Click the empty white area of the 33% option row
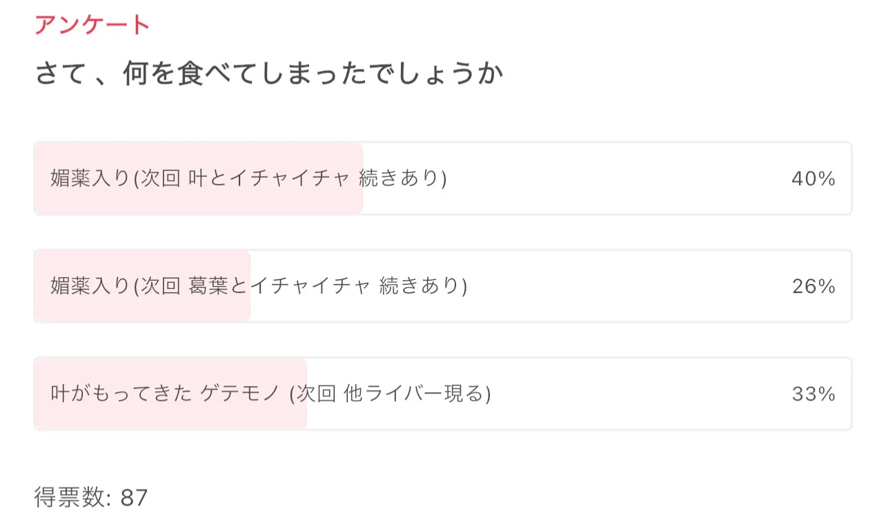 pyautogui.click(x=621, y=394)
